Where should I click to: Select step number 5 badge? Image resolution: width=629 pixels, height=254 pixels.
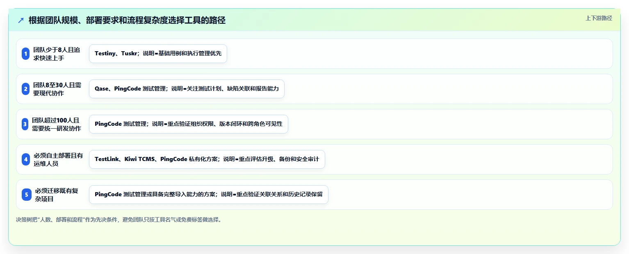[27, 195]
